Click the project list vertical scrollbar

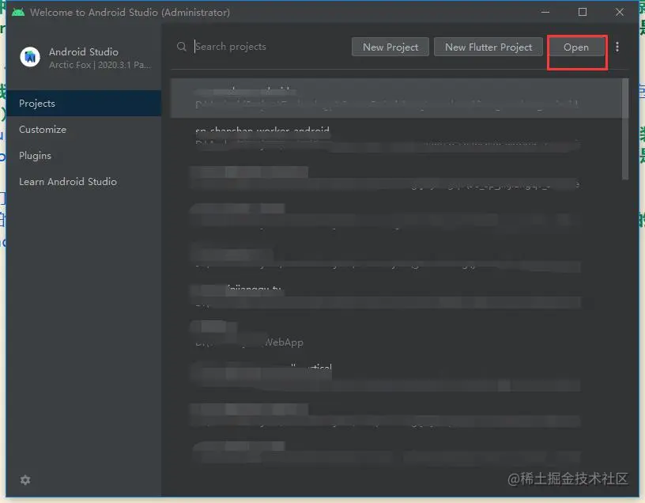625,129
